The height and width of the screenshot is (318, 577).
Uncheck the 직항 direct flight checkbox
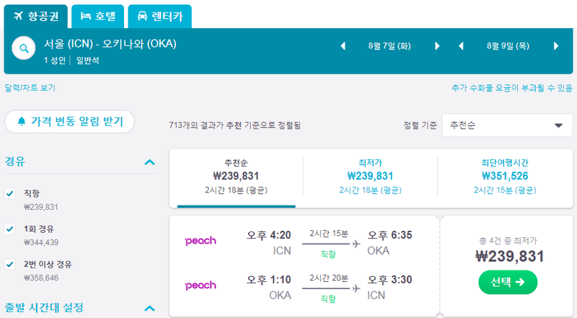pyautogui.click(x=10, y=193)
